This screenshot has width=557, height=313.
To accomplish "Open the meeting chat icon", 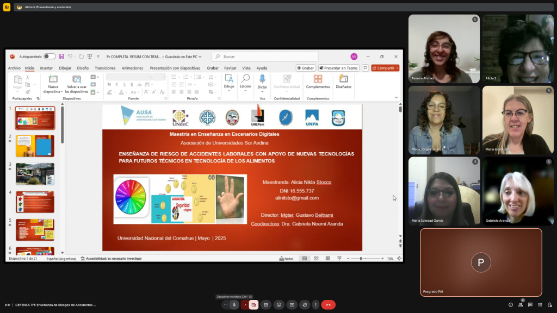I will pyautogui.click(x=530, y=305).
